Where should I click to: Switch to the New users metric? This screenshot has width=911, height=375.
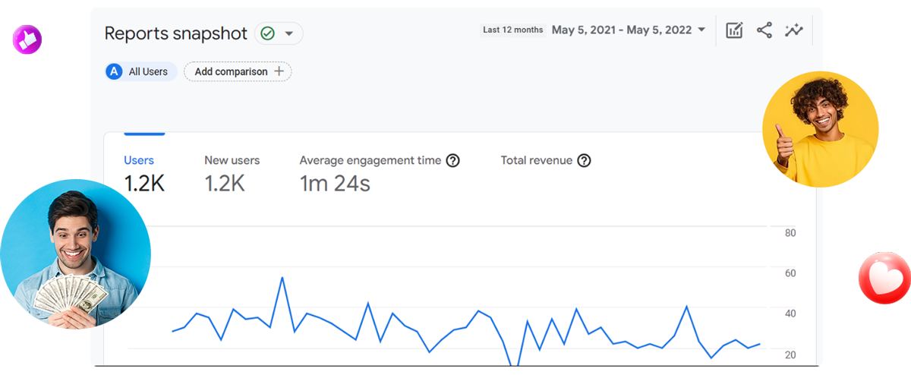point(232,173)
